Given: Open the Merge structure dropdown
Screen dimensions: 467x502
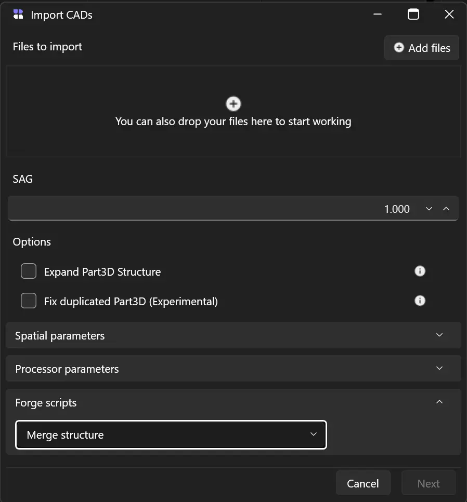Looking at the screenshot, I should (171, 435).
